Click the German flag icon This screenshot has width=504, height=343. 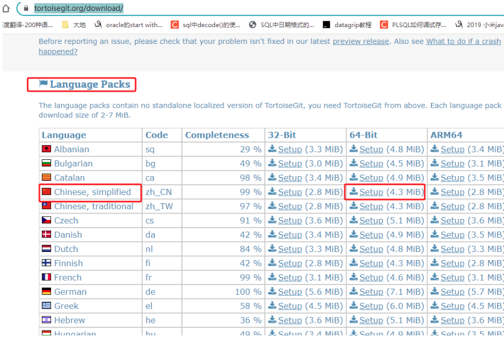pos(47,292)
